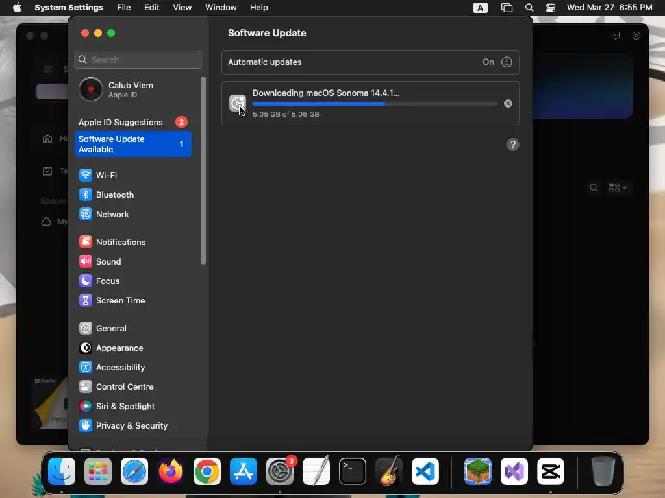Click search icon in background CapCut window
This screenshot has height=498, width=665.
click(x=594, y=187)
